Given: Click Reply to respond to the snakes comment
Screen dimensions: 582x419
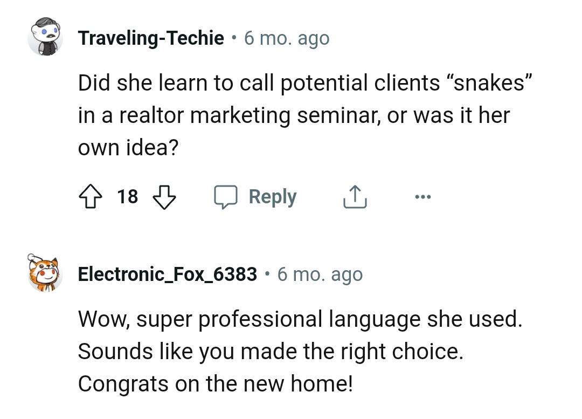Looking at the screenshot, I should click(272, 196).
